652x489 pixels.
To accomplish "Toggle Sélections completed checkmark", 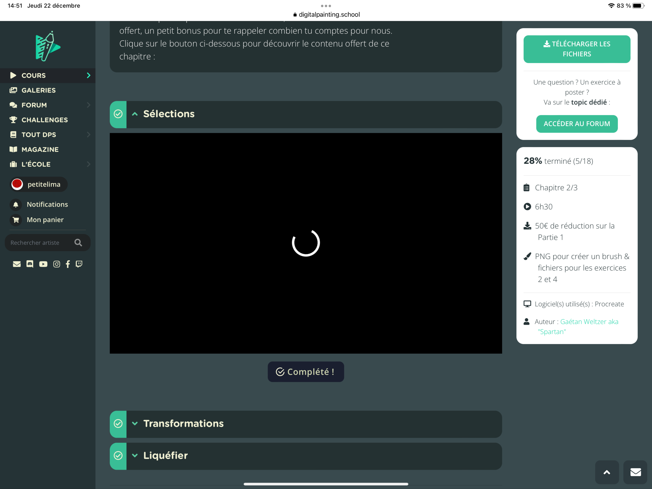I will tap(118, 114).
